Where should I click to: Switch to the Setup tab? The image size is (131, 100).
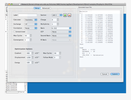pos(37,8)
